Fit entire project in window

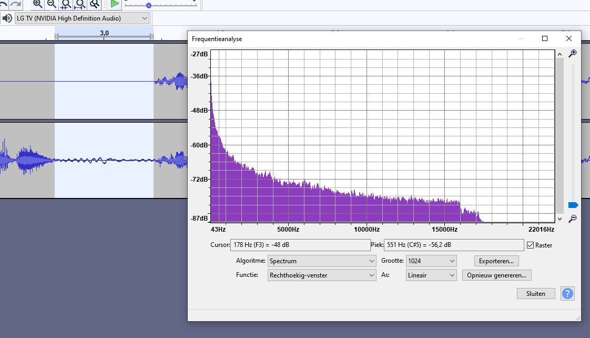(80, 4)
